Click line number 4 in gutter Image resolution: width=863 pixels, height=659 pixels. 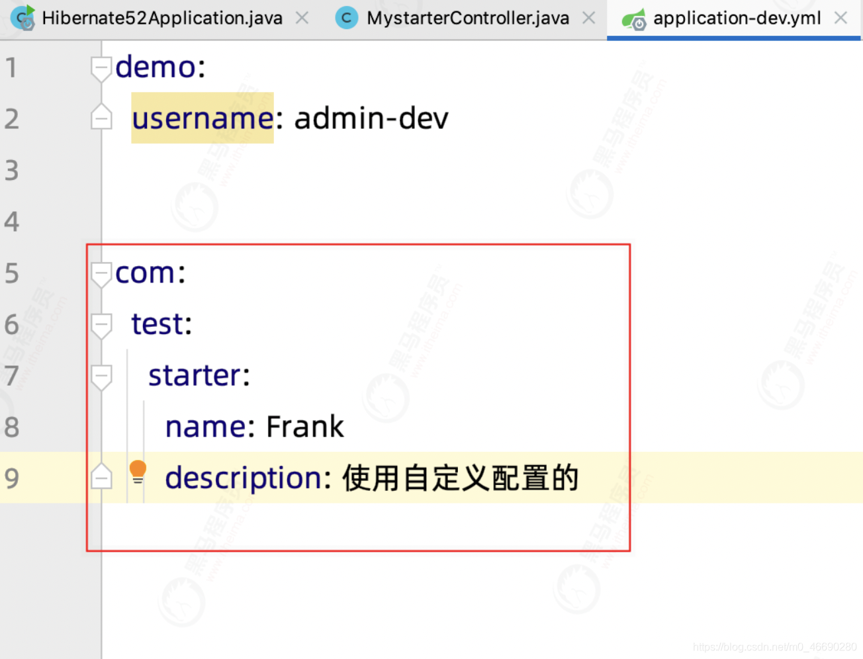[x=11, y=222]
